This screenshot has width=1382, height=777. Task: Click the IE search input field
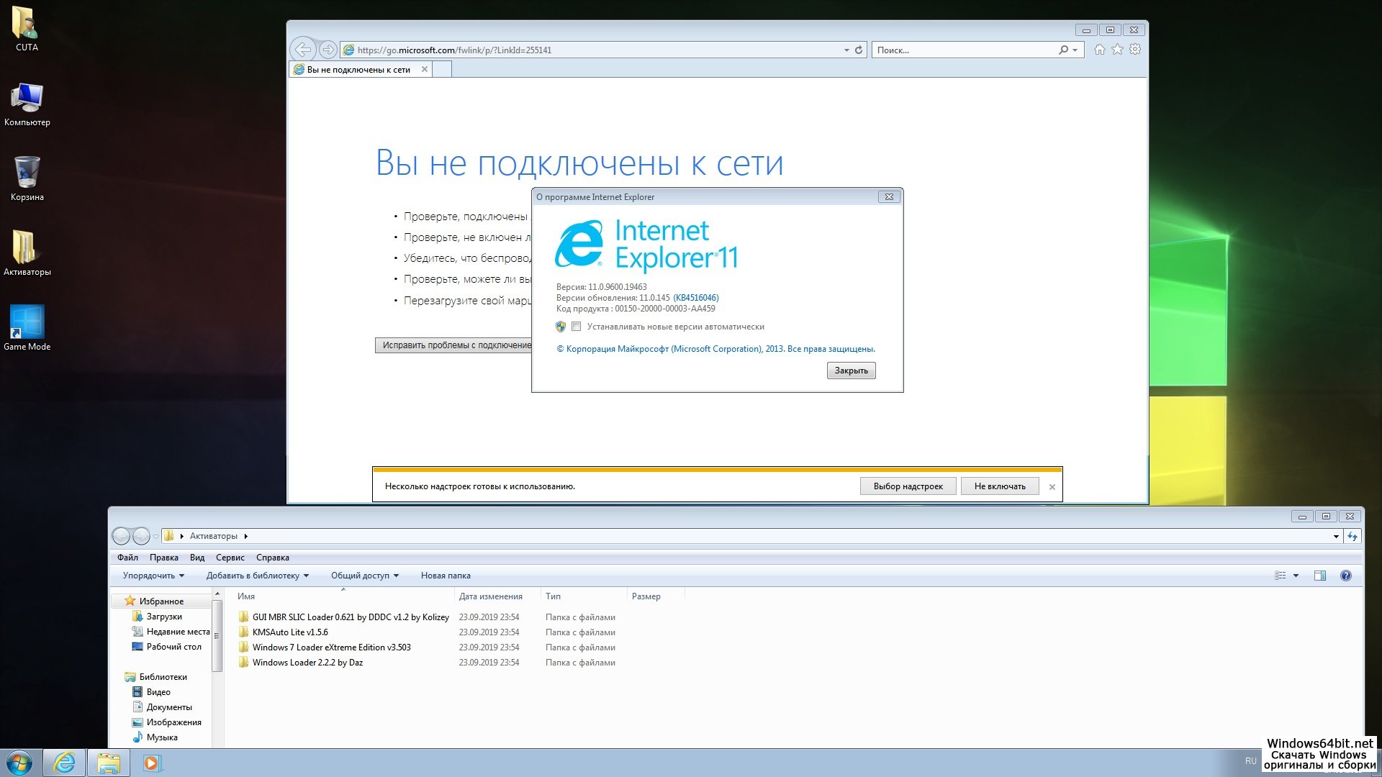point(965,50)
